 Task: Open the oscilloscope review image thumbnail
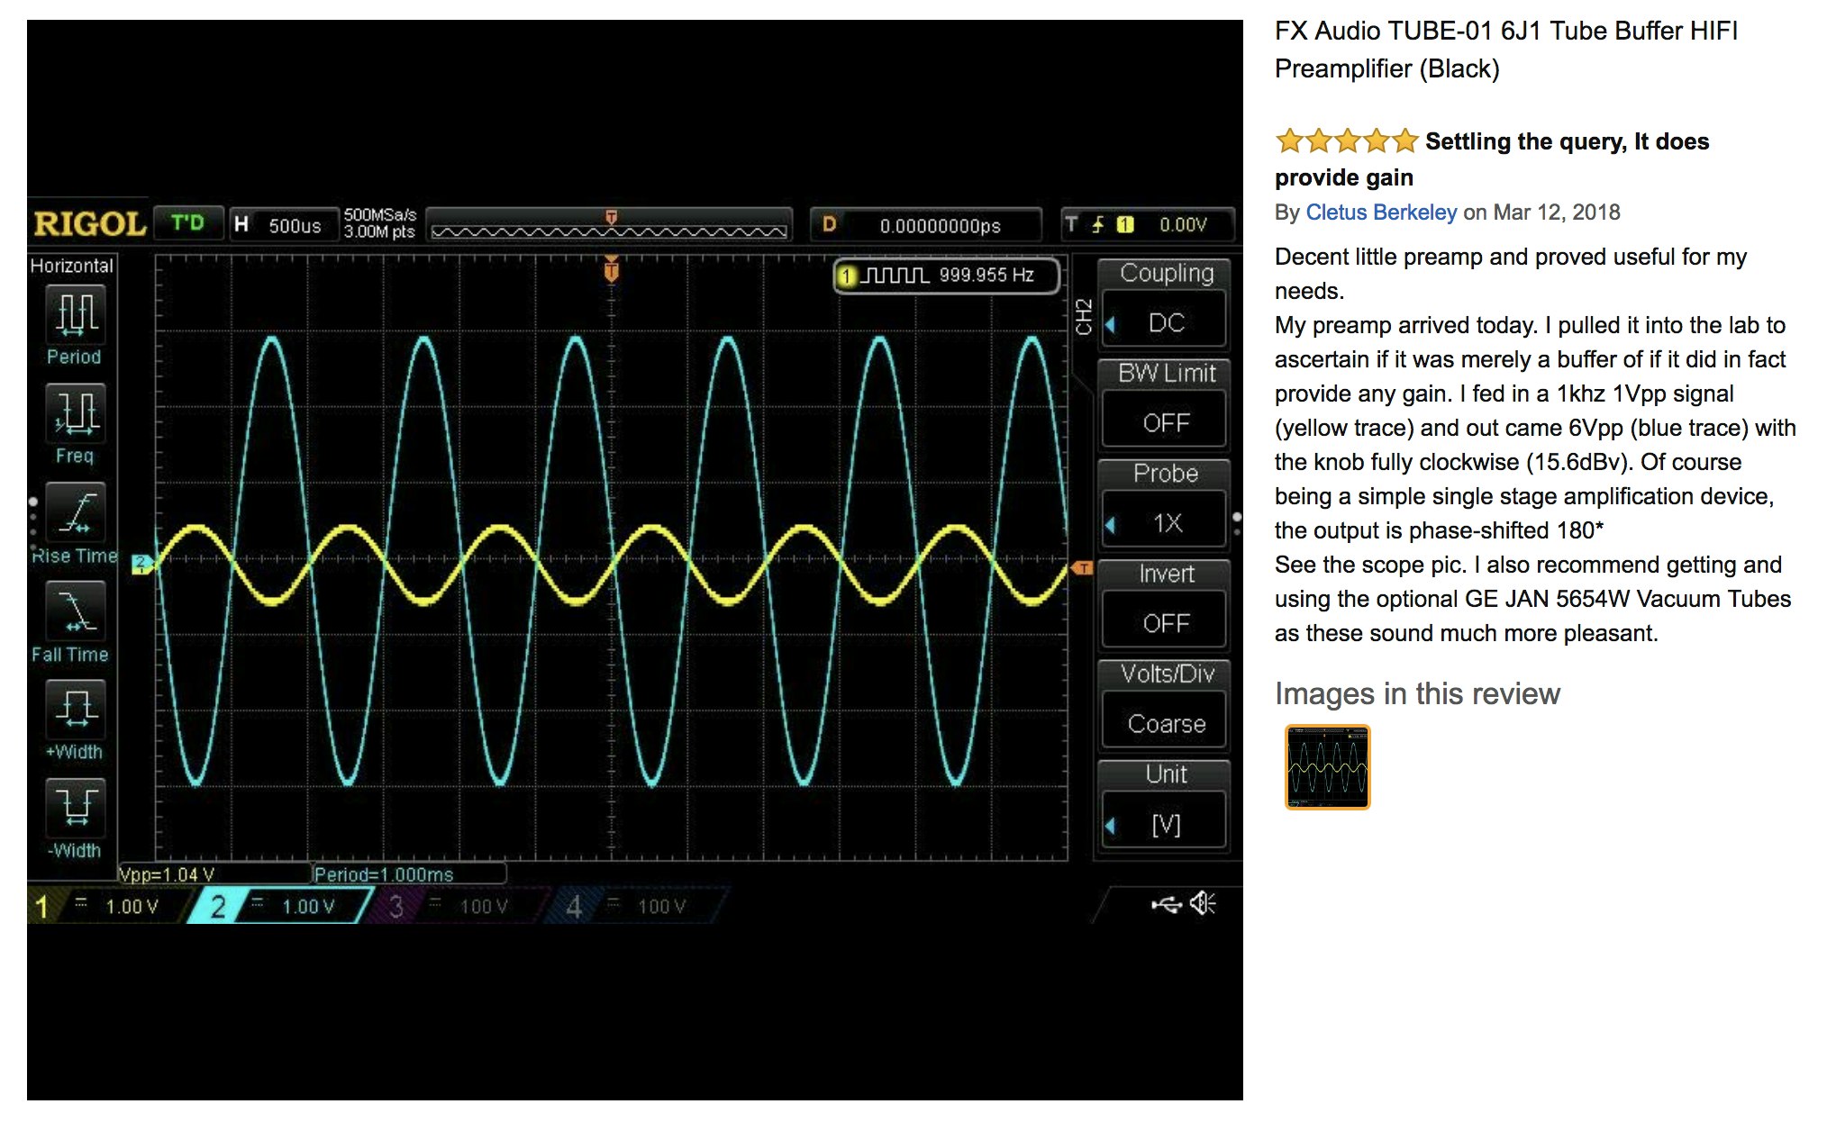click(1327, 767)
